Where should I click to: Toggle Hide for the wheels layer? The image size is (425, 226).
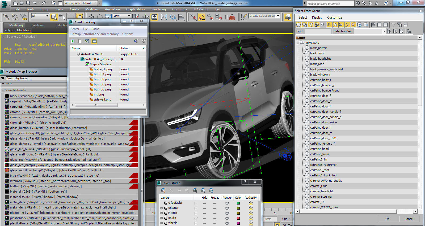coord(204,223)
